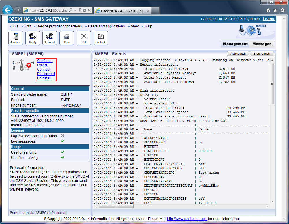Expand the View menu
Image resolution: width=289 pixels, height=224 pixels.
(x=135, y=26)
